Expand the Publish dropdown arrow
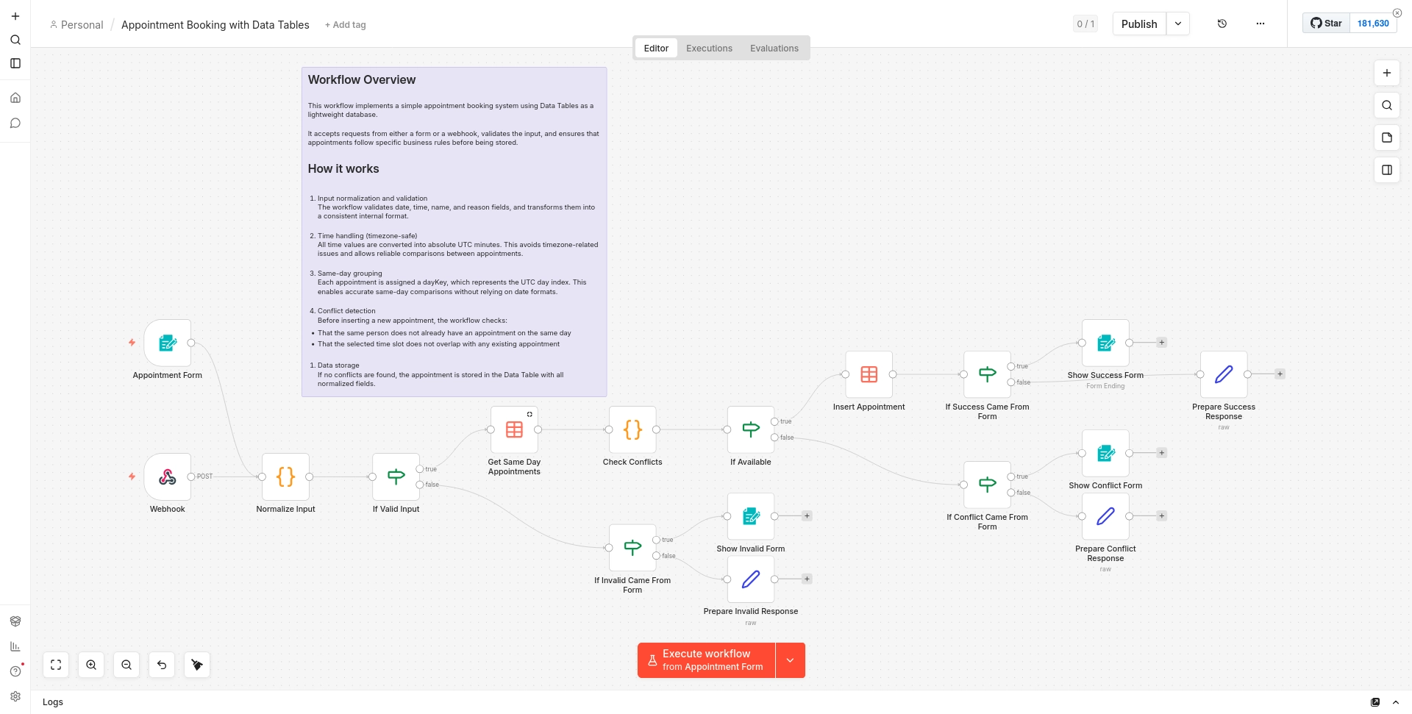 click(x=1178, y=24)
